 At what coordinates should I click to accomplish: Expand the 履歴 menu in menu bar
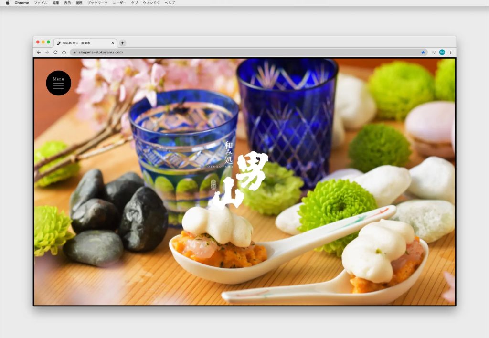point(79,3)
